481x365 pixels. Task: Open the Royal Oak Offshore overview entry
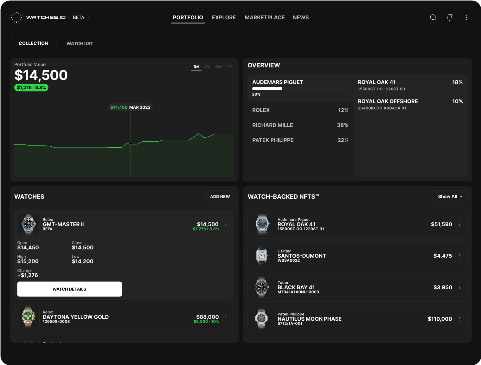click(410, 104)
